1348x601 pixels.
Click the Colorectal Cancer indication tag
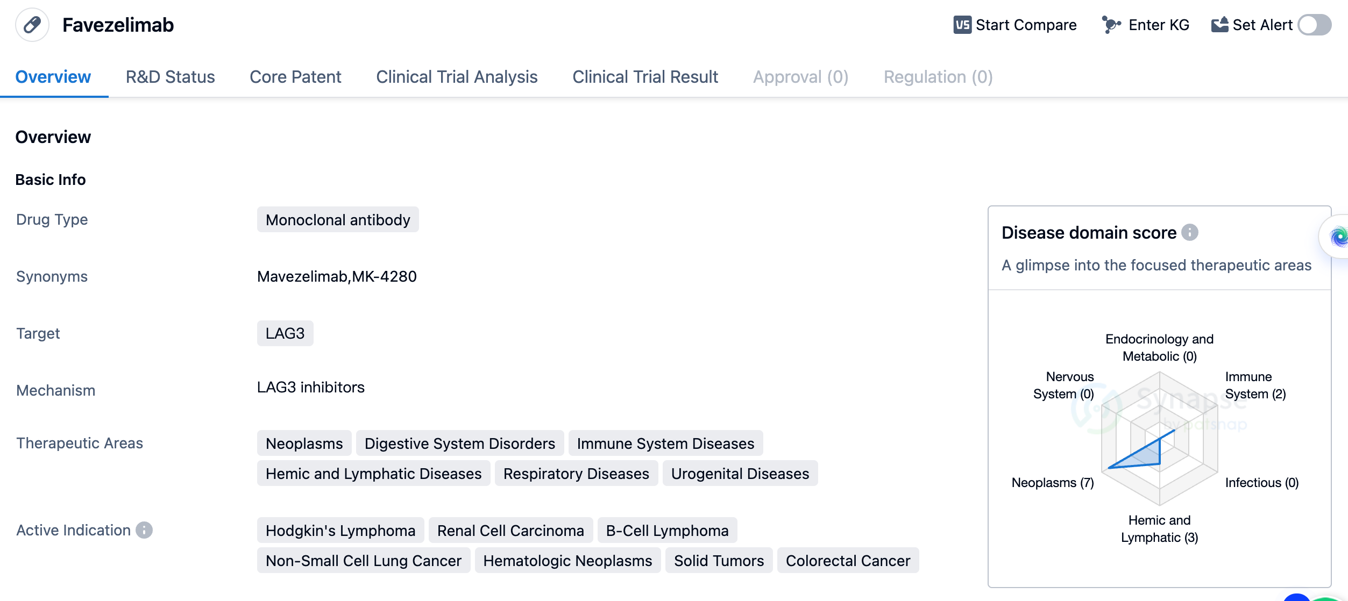pos(848,561)
